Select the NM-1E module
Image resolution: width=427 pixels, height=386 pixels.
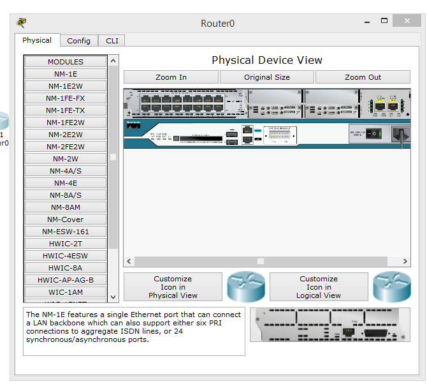(x=66, y=74)
